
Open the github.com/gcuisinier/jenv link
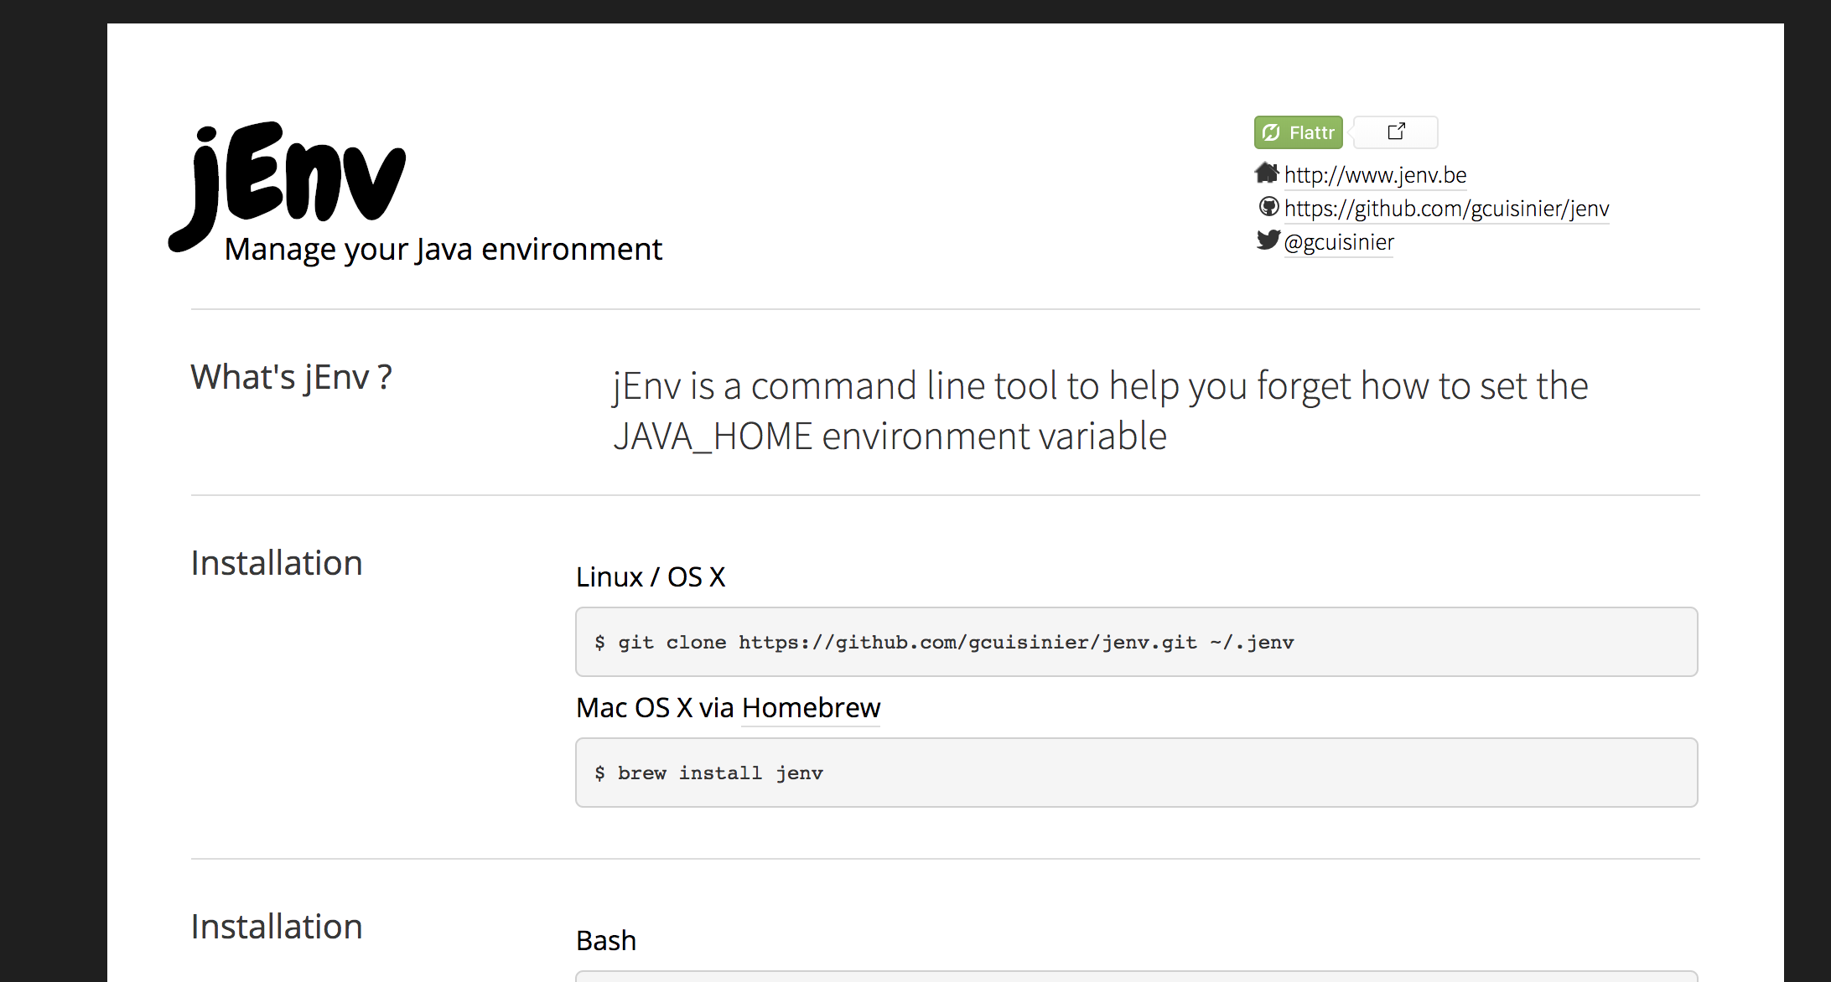click(x=1446, y=209)
